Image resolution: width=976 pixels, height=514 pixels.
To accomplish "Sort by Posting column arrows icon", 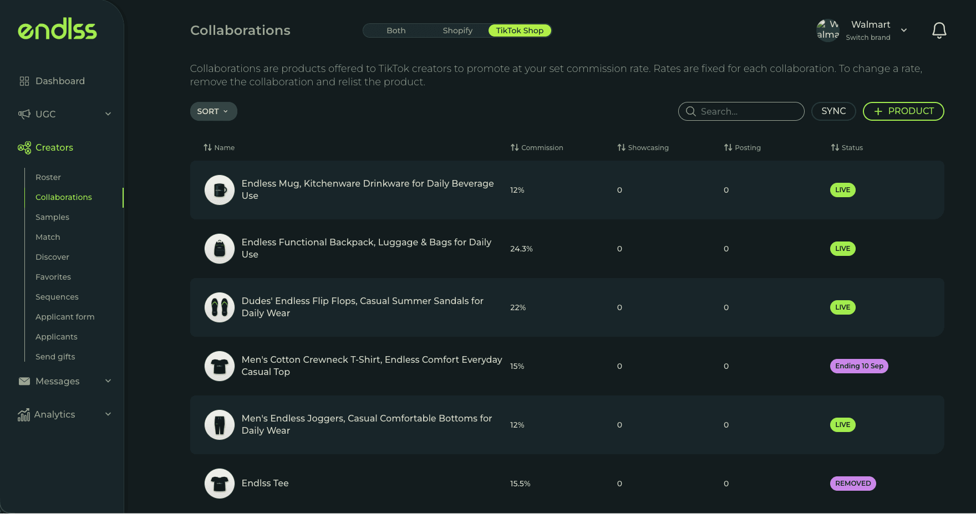I will [728, 147].
